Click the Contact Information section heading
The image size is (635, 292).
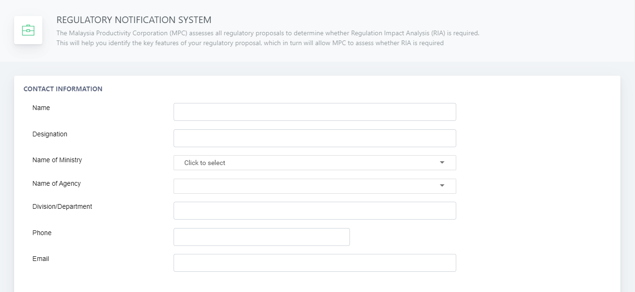(63, 89)
